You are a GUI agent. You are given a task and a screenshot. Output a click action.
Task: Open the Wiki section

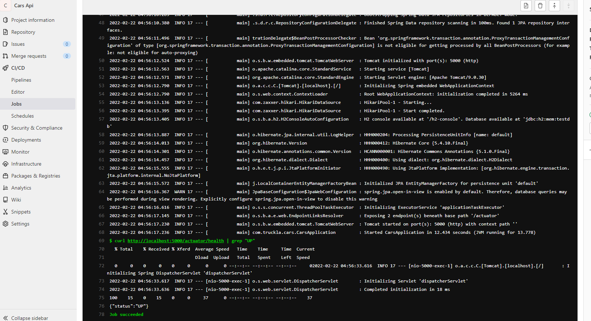coord(16,200)
